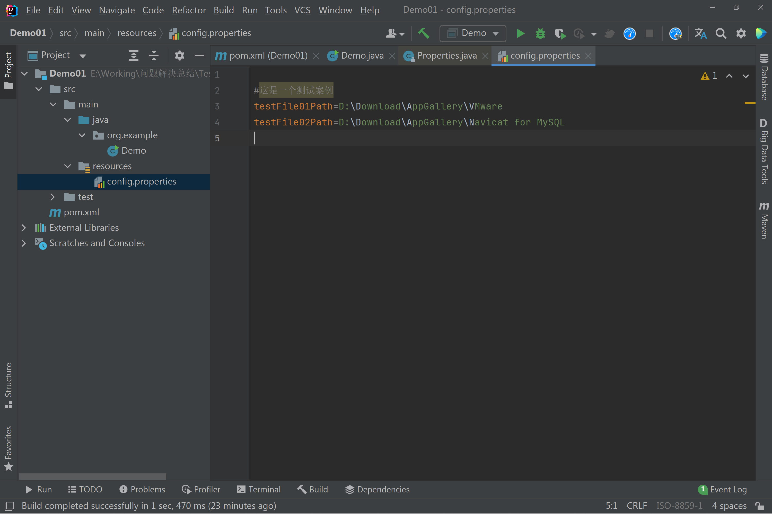This screenshot has height=514, width=772.
Task: Open Search Everywhere magnifier icon
Action: click(721, 33)
